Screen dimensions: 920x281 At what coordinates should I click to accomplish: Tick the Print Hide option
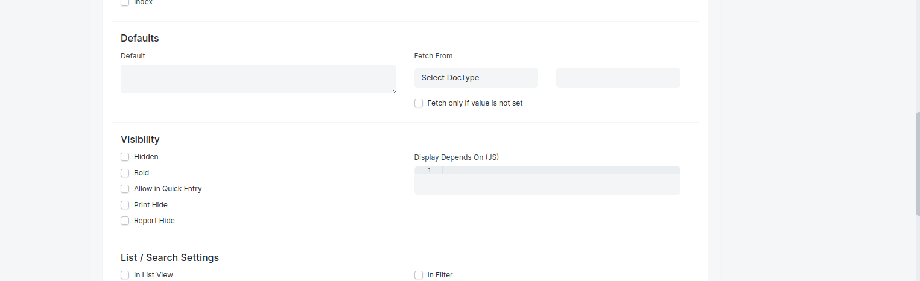click(125, 205)
